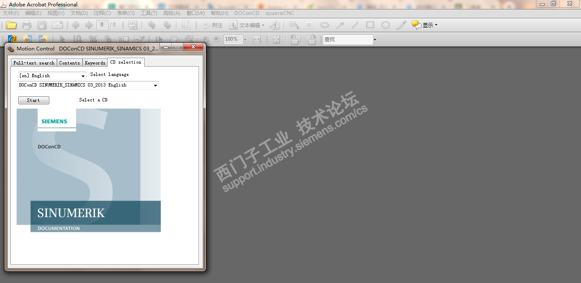The width and height of the screenshot is (581, 283).
Task: Open the 高级(A) menu
Action: [x=172, y=13]
